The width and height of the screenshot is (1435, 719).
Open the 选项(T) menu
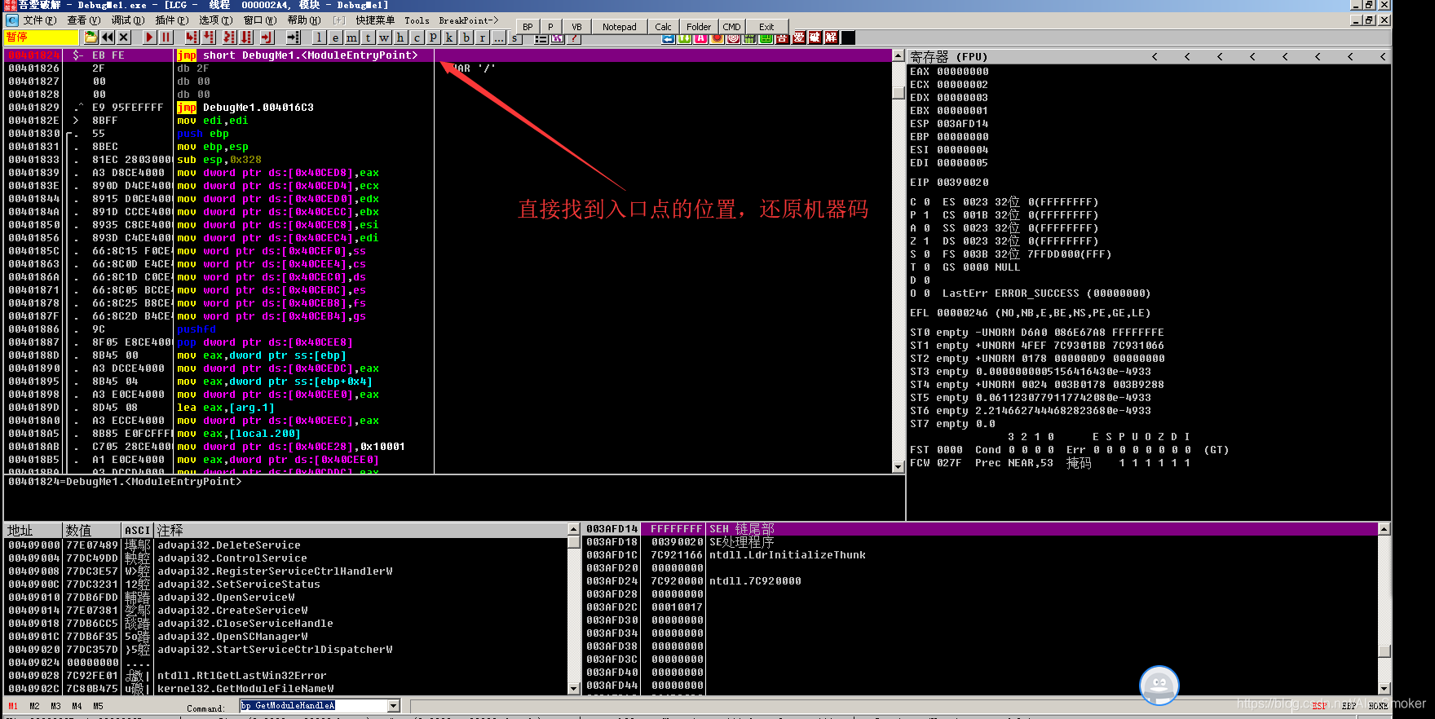215,20
